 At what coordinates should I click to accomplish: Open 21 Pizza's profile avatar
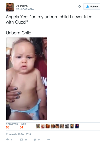[10, 7]
